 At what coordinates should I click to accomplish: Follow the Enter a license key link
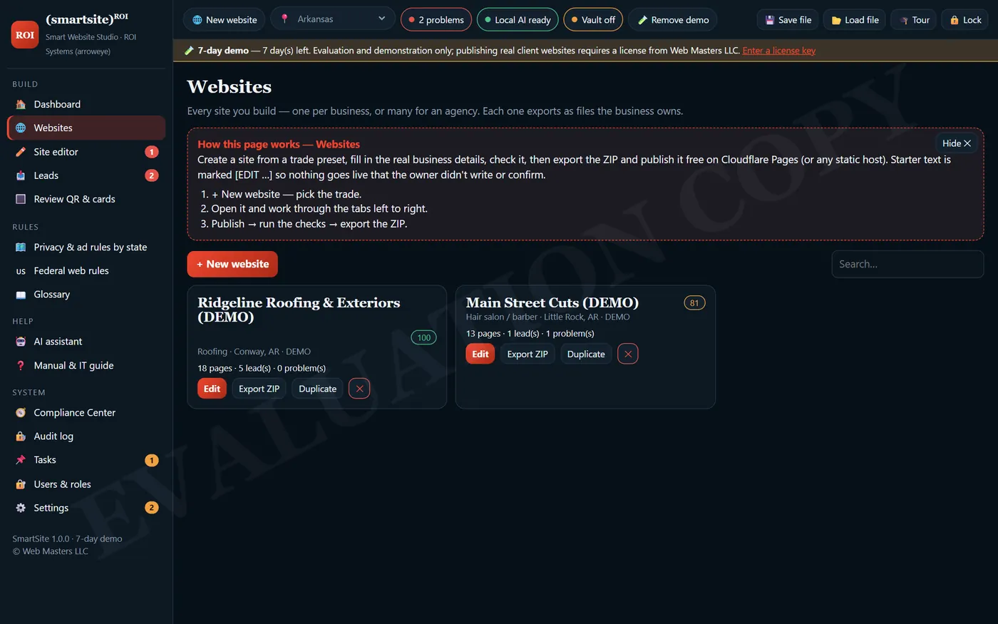coord(779,51)
